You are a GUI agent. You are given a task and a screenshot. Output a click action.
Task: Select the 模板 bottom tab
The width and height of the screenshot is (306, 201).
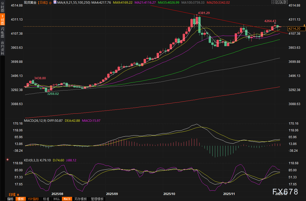pos(20,199)
